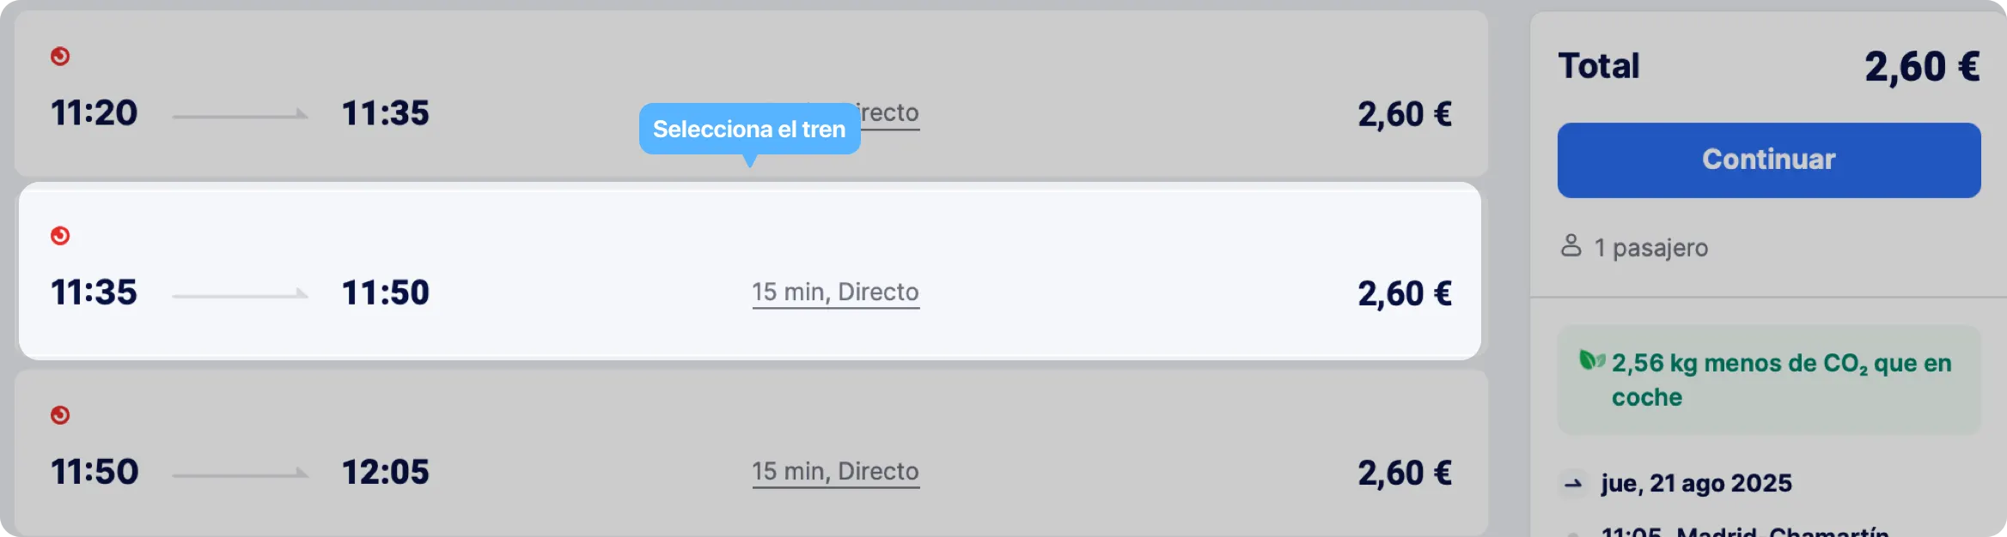Select the 11:20 to 11:35 train card
This screenshot has width=2007, height=537.
tap(750, 94)
